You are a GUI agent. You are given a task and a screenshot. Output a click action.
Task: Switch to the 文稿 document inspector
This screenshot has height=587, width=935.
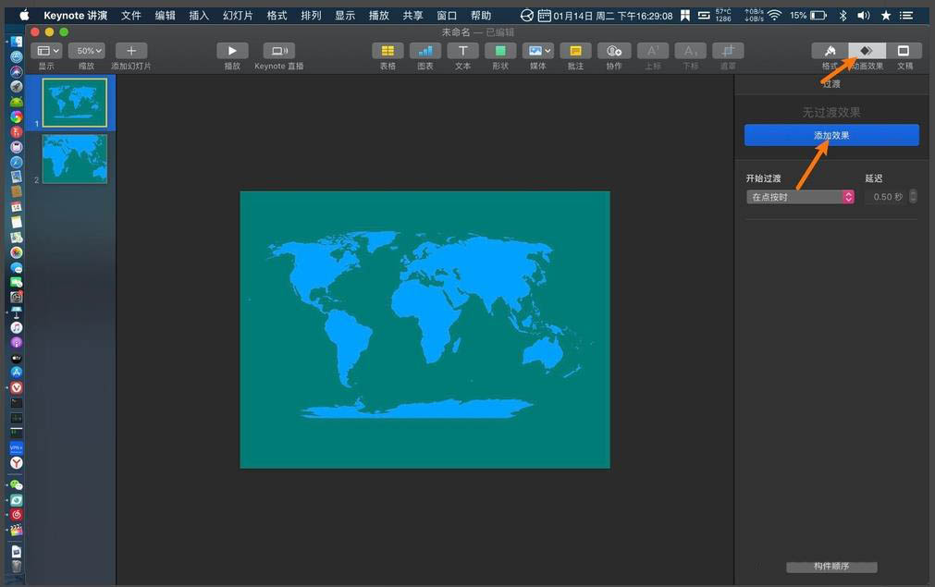point(904,51)
